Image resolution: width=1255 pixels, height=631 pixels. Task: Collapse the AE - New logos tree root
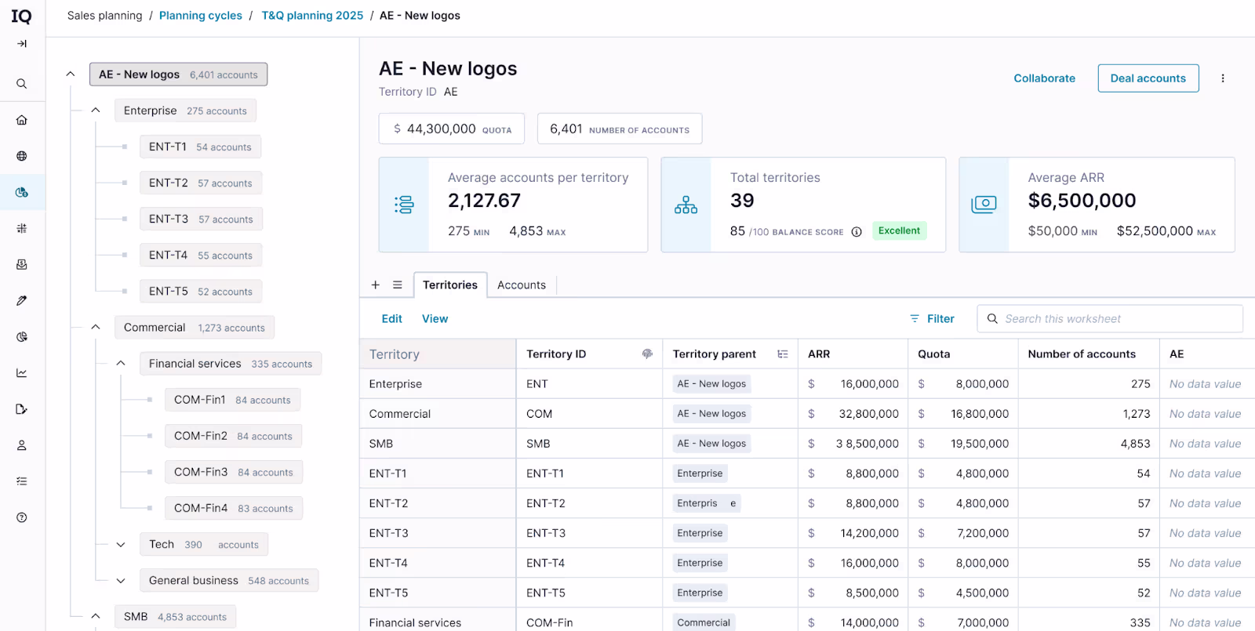(71, 74)
